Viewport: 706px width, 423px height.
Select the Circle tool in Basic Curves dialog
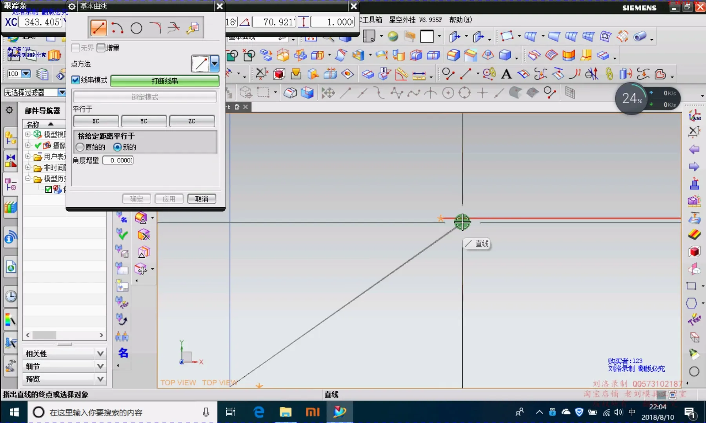[x=136, y=28]
